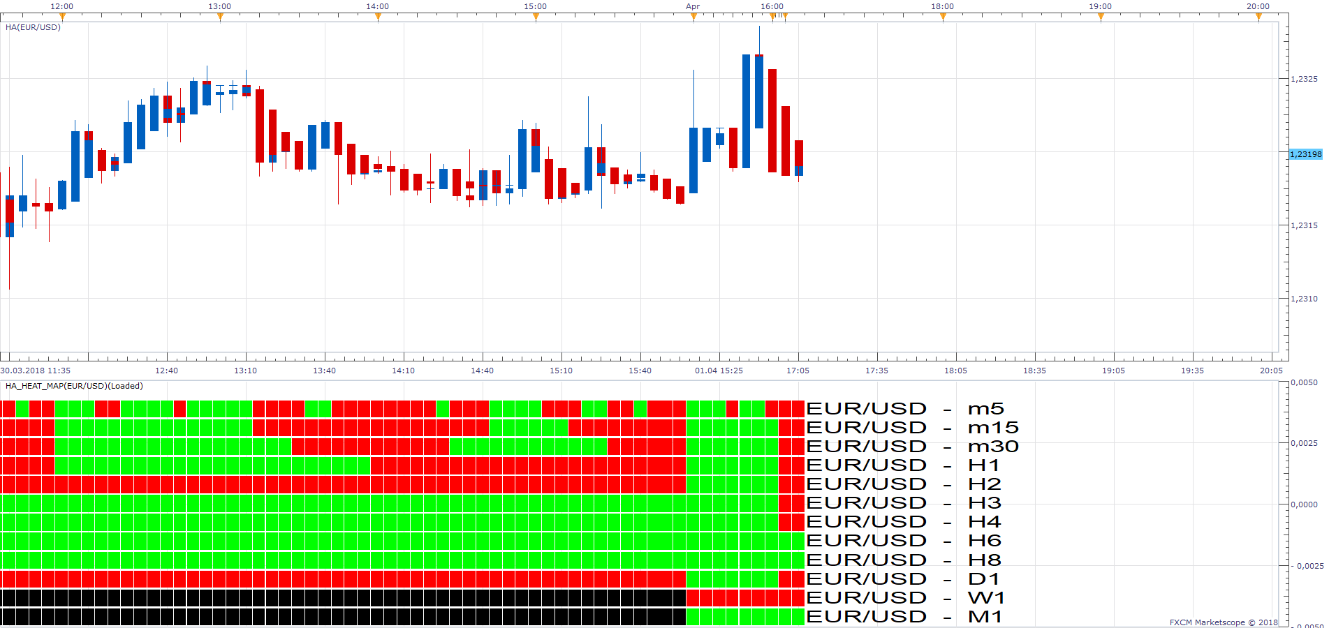
Task: Click the 1,2315 price axis value
Action: (x=1304, y=225)
